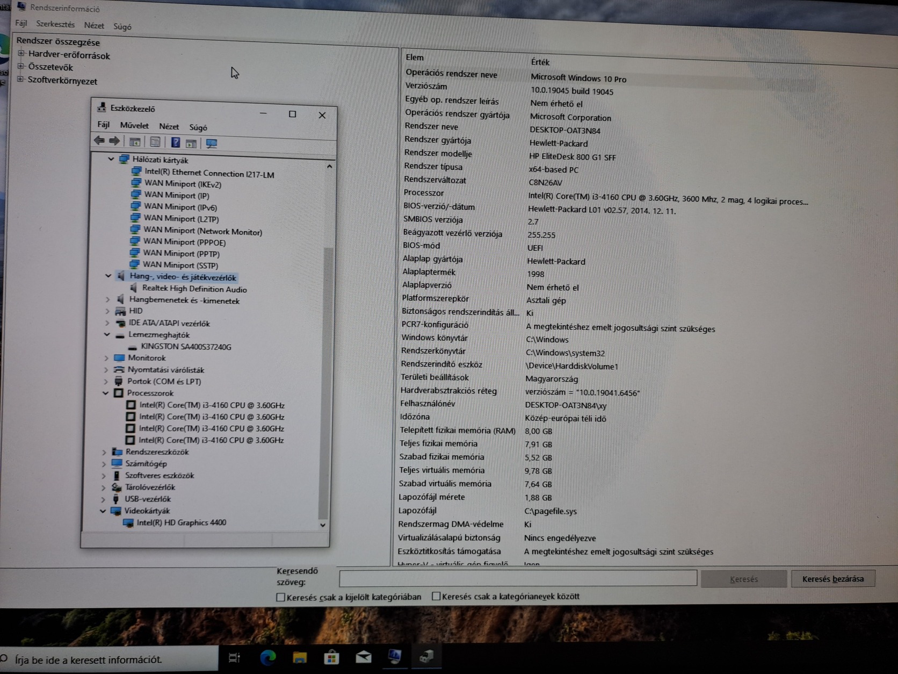Select WAN Miniport (L2TP) entry

tap(181, 219)
